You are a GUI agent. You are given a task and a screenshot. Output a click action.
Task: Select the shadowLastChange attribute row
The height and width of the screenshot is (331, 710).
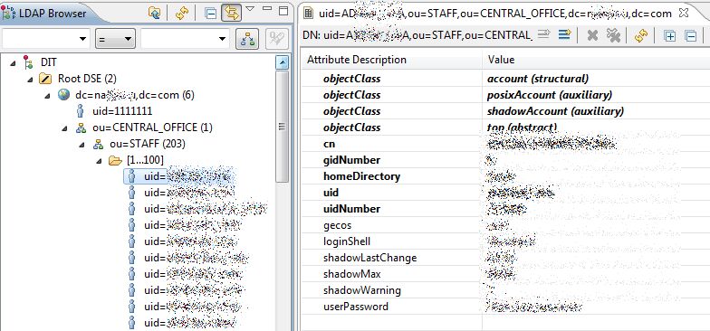point(505,258)
